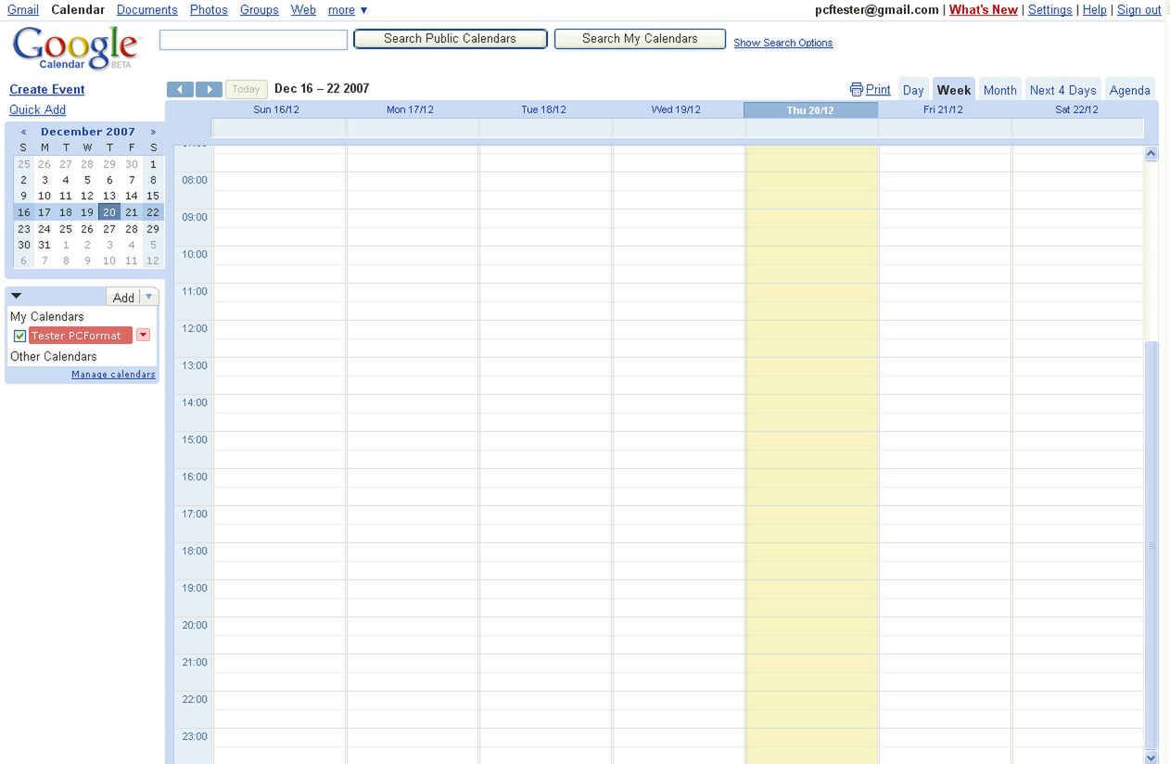This screenshot has width=1170, height=764.
Task: Select December 20 in mini calendar
Action: tap(109, 212)
